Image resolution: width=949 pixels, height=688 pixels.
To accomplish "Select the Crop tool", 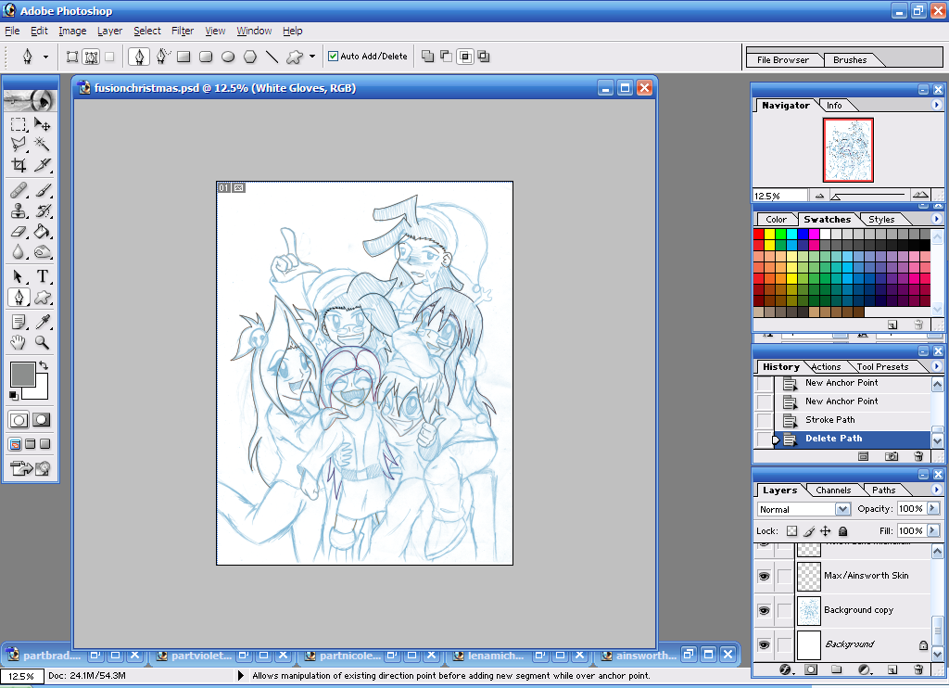I will point(19,166).
